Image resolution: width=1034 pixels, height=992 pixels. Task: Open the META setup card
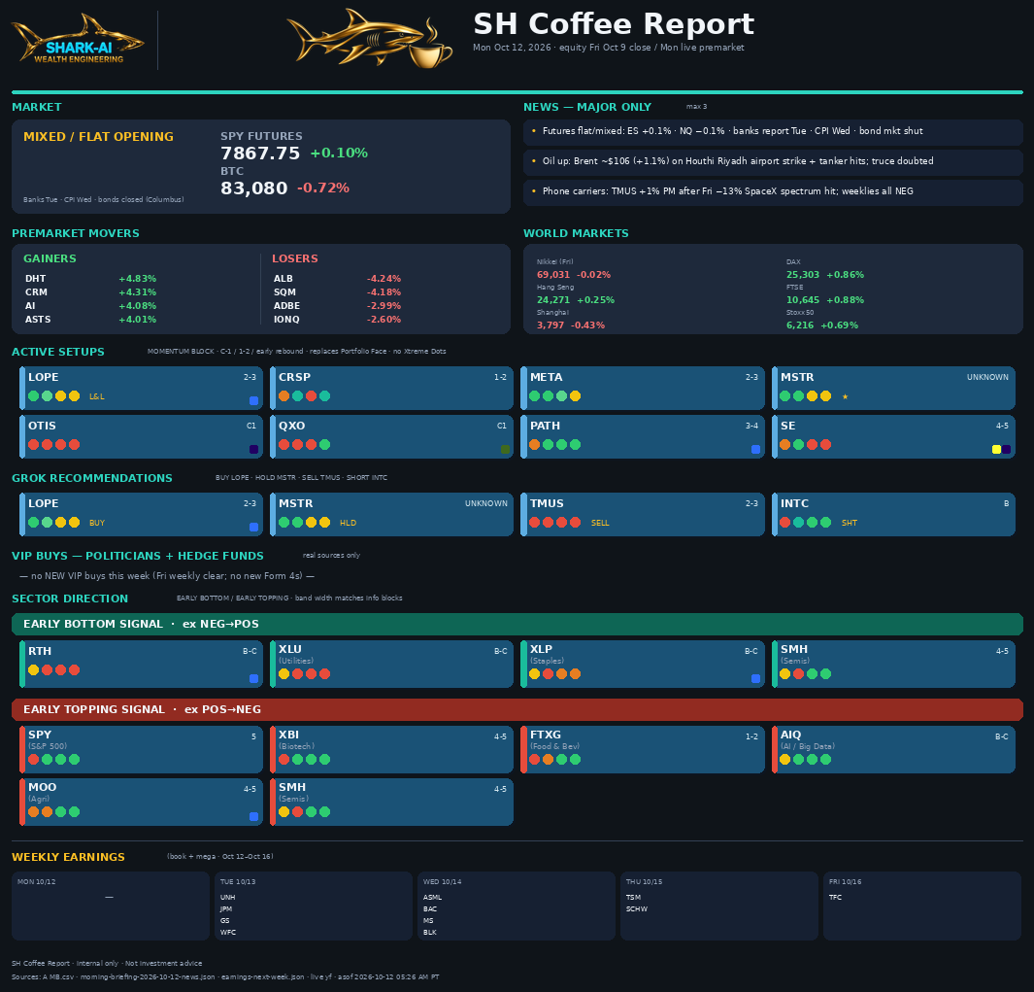pyautogui.click(x=643, y=388)
